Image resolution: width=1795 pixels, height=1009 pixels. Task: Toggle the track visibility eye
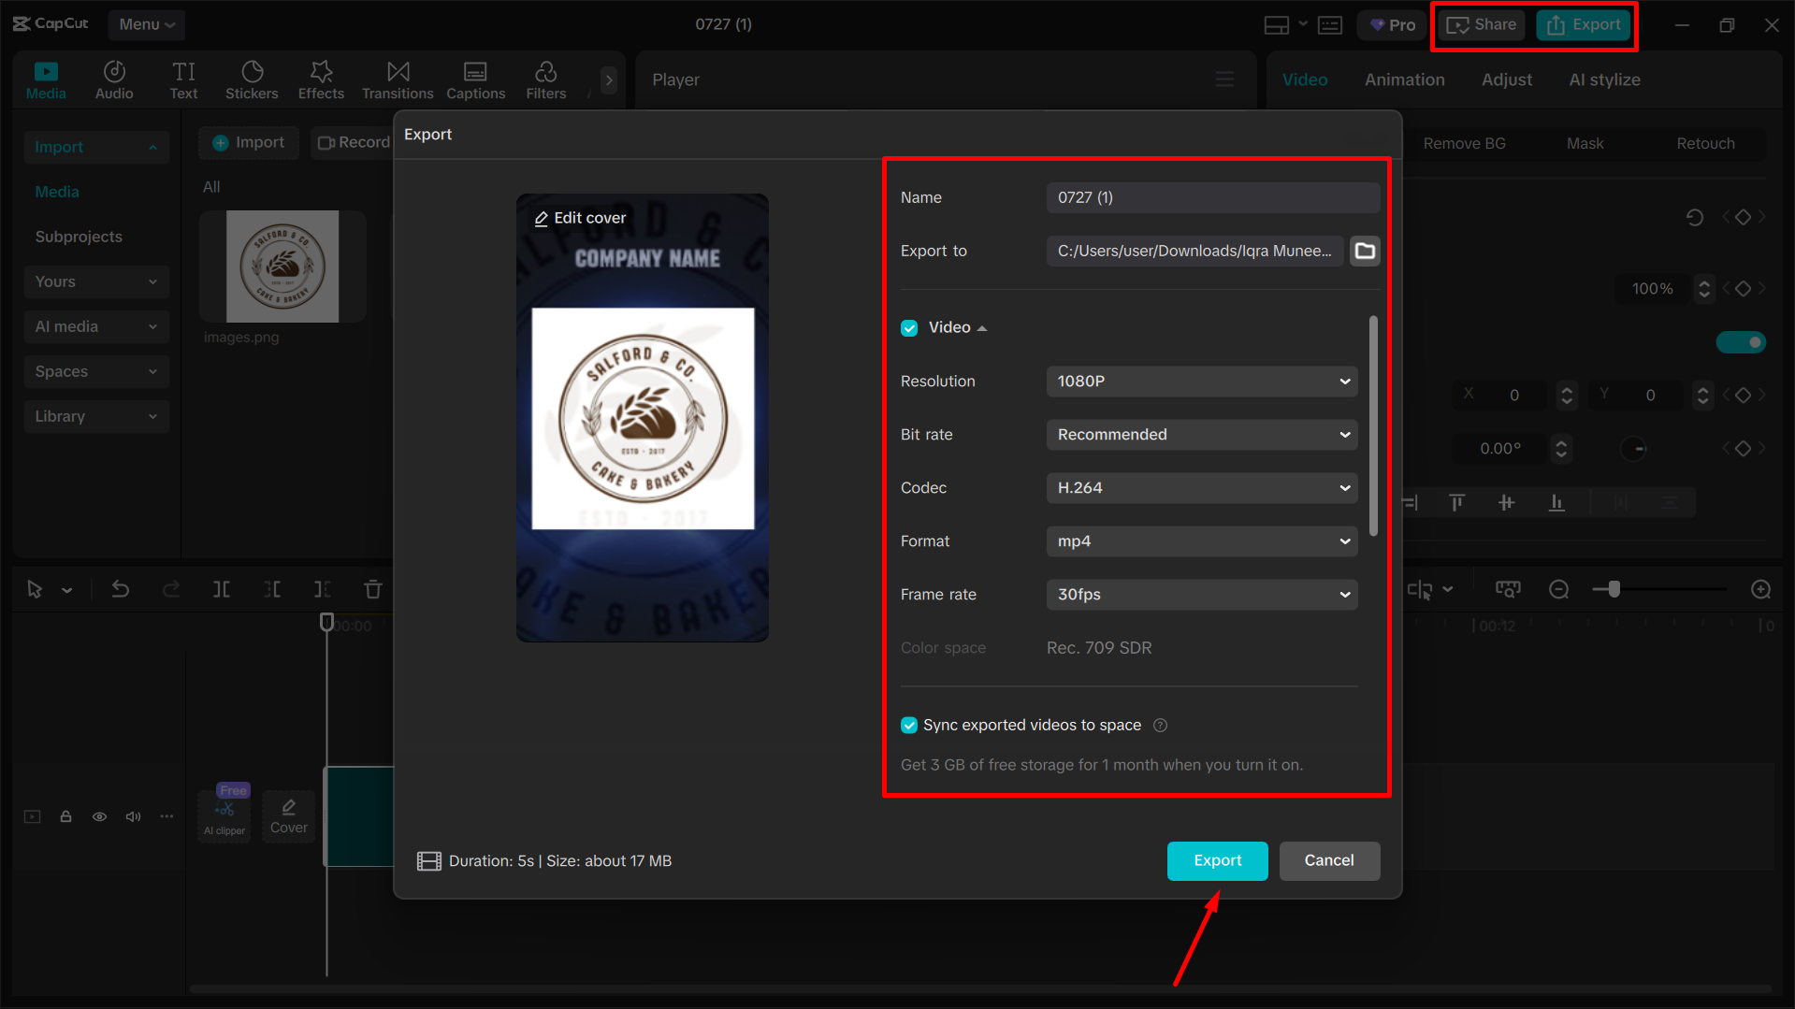99,816
